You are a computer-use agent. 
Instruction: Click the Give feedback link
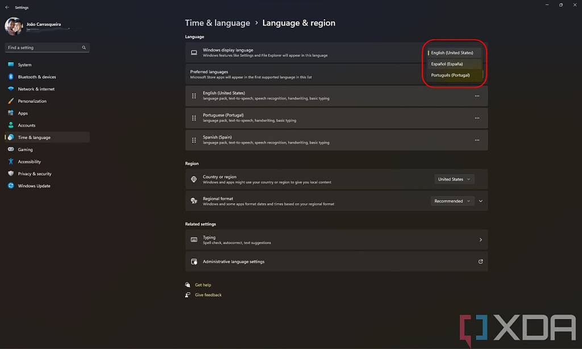208,295
